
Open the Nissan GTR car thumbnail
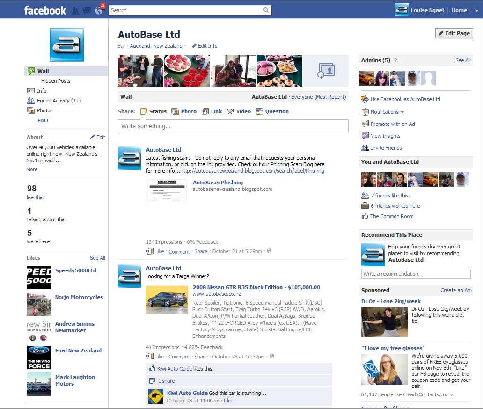[167, 299]
